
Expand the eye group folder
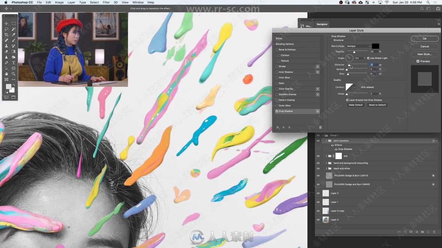[x=326, y=156]
